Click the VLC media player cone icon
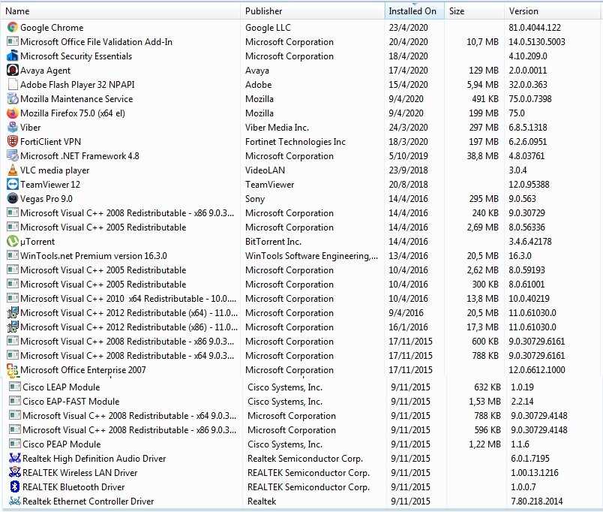The width and height of the screenshot is (603, 512). (13, 170)
